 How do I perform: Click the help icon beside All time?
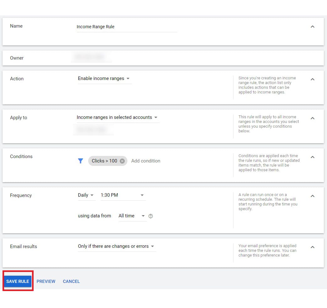(151, 216)
